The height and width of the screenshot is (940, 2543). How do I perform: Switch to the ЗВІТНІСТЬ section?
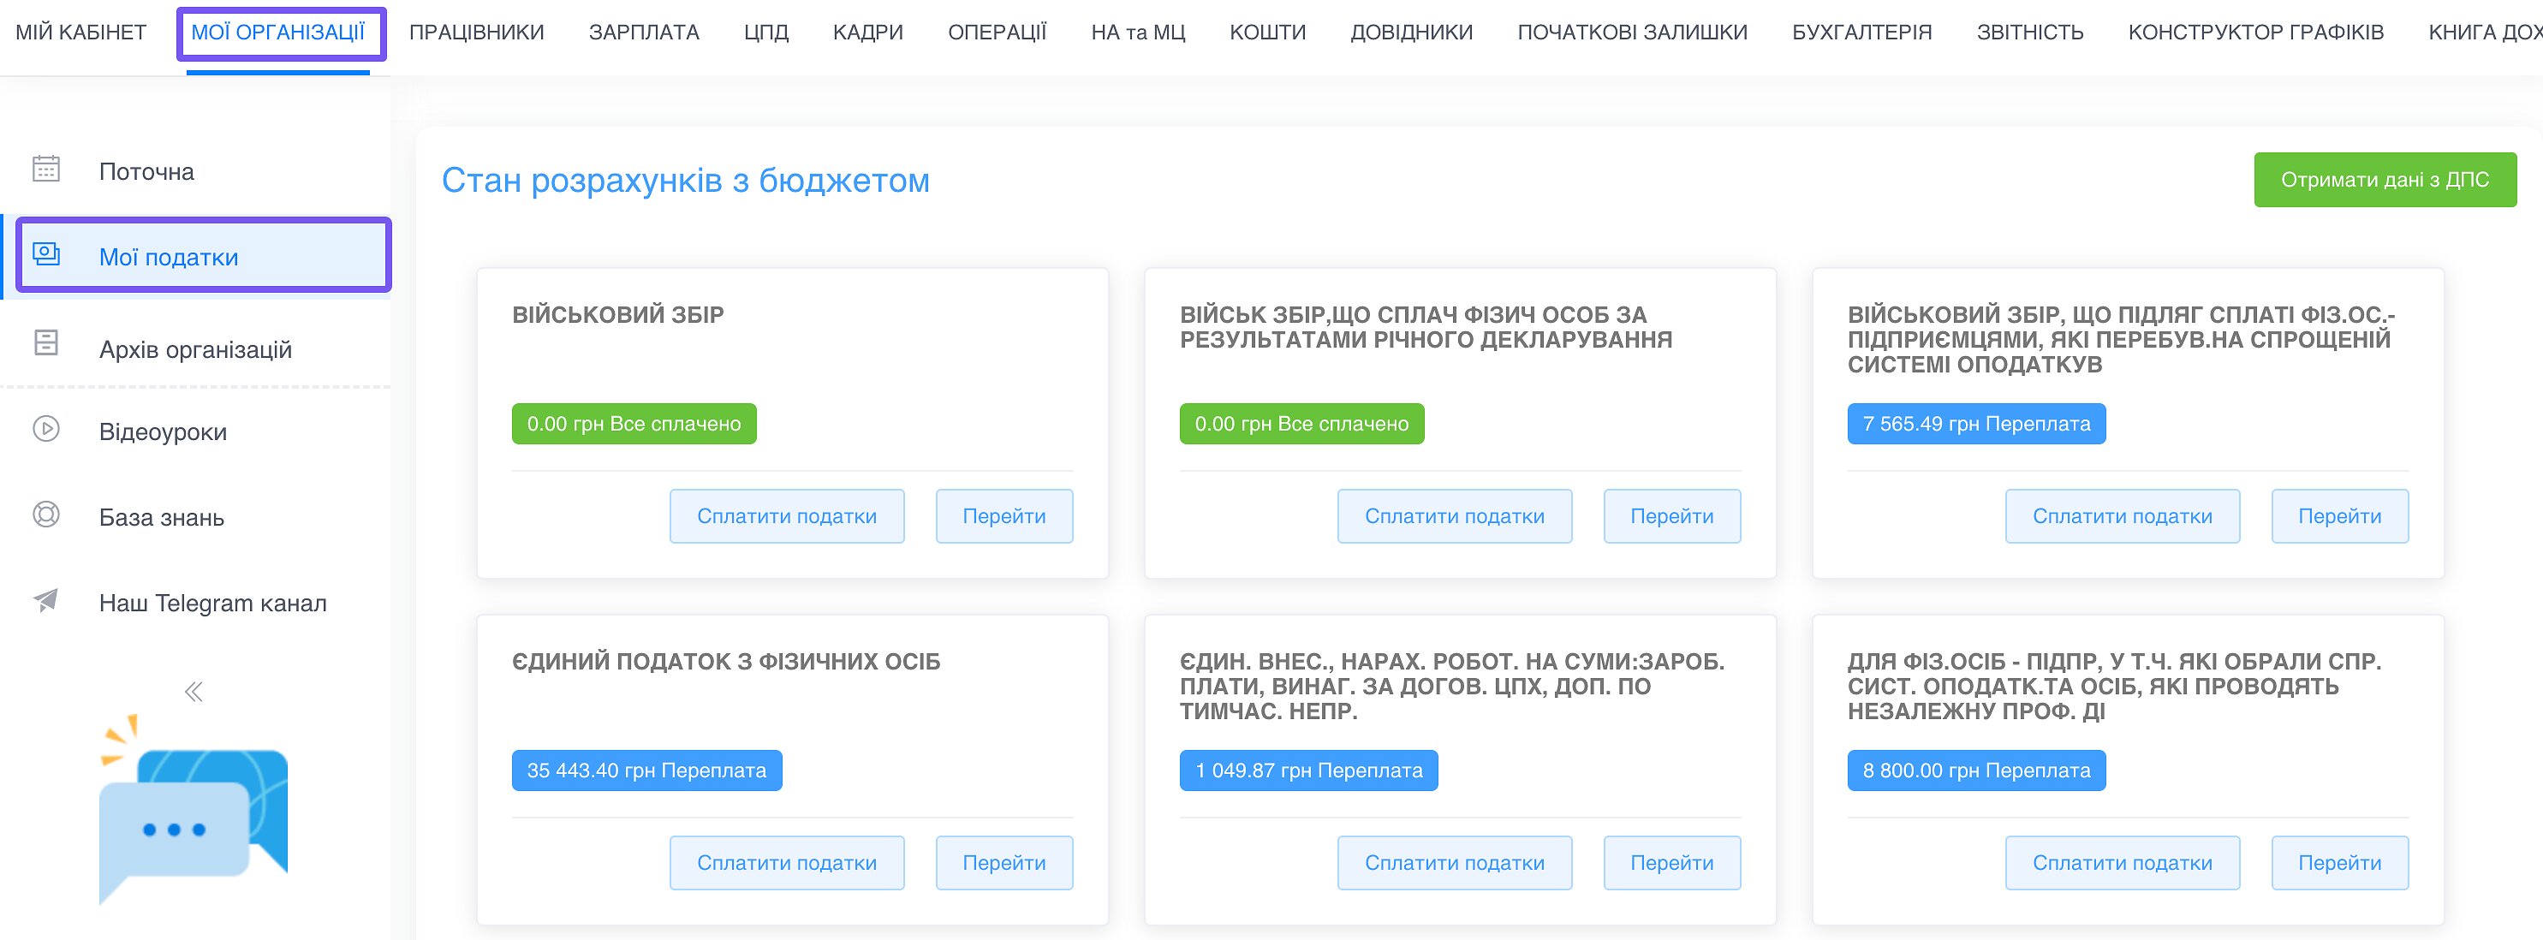[2029, 31]
